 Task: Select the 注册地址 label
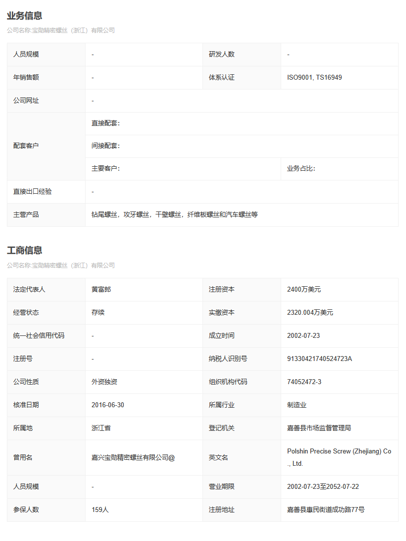(222, 510)
